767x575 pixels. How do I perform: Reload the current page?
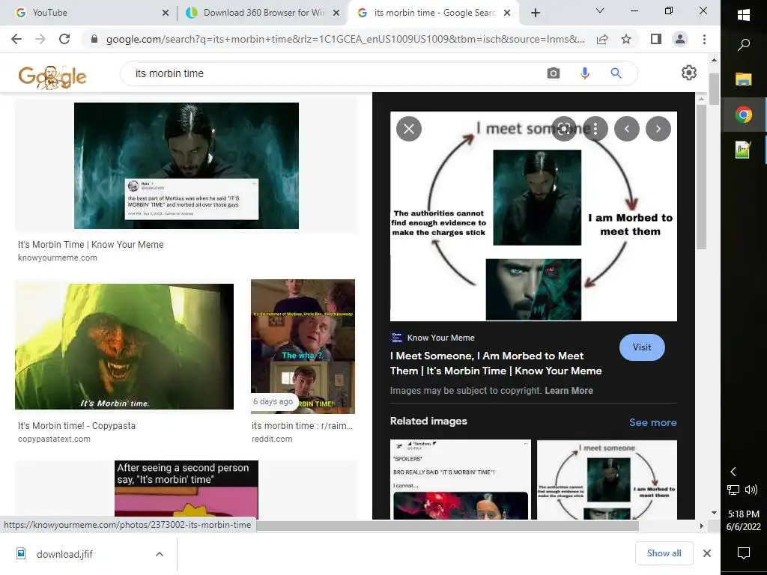pos(64,39)
